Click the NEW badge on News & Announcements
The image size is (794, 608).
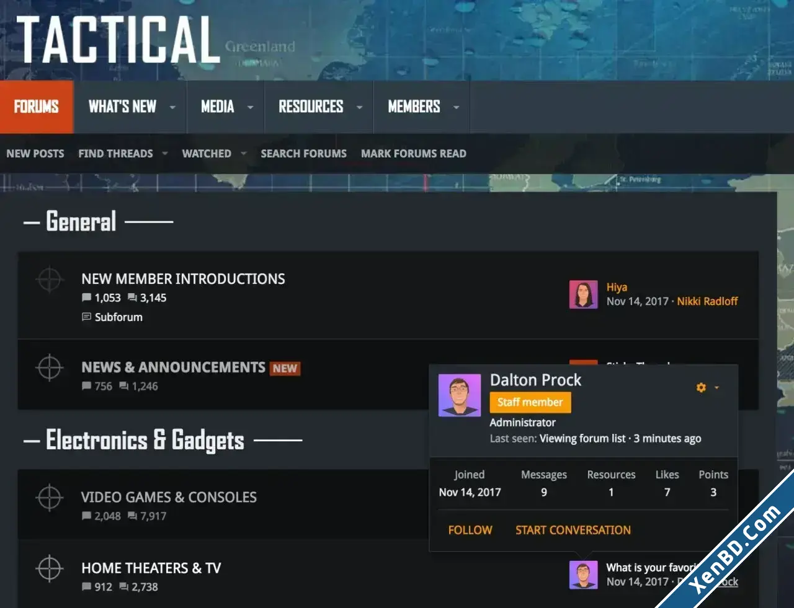[x=285, y=368]
